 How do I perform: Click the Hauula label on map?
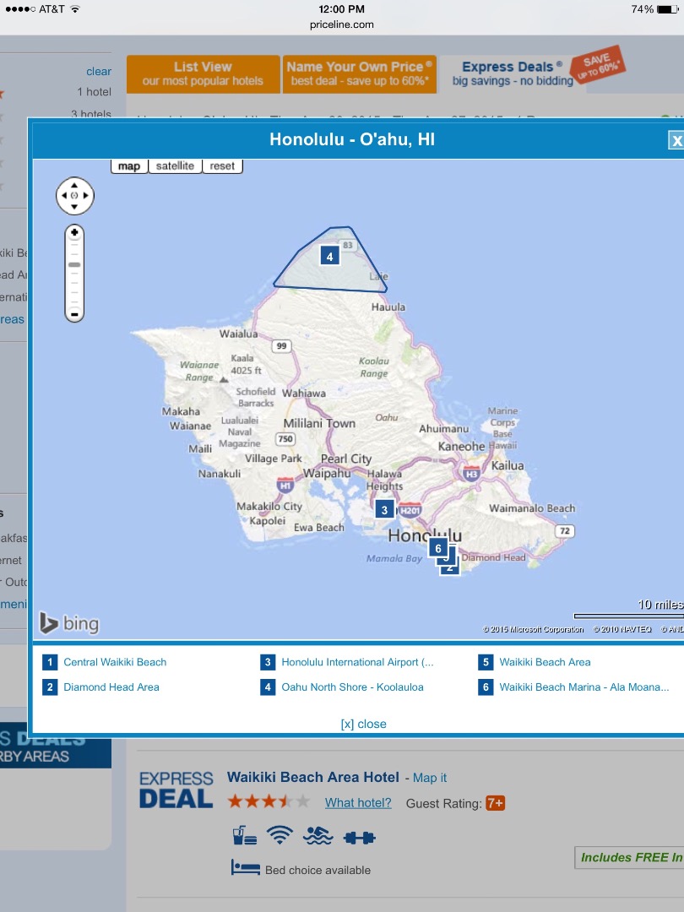click(388, 307)
